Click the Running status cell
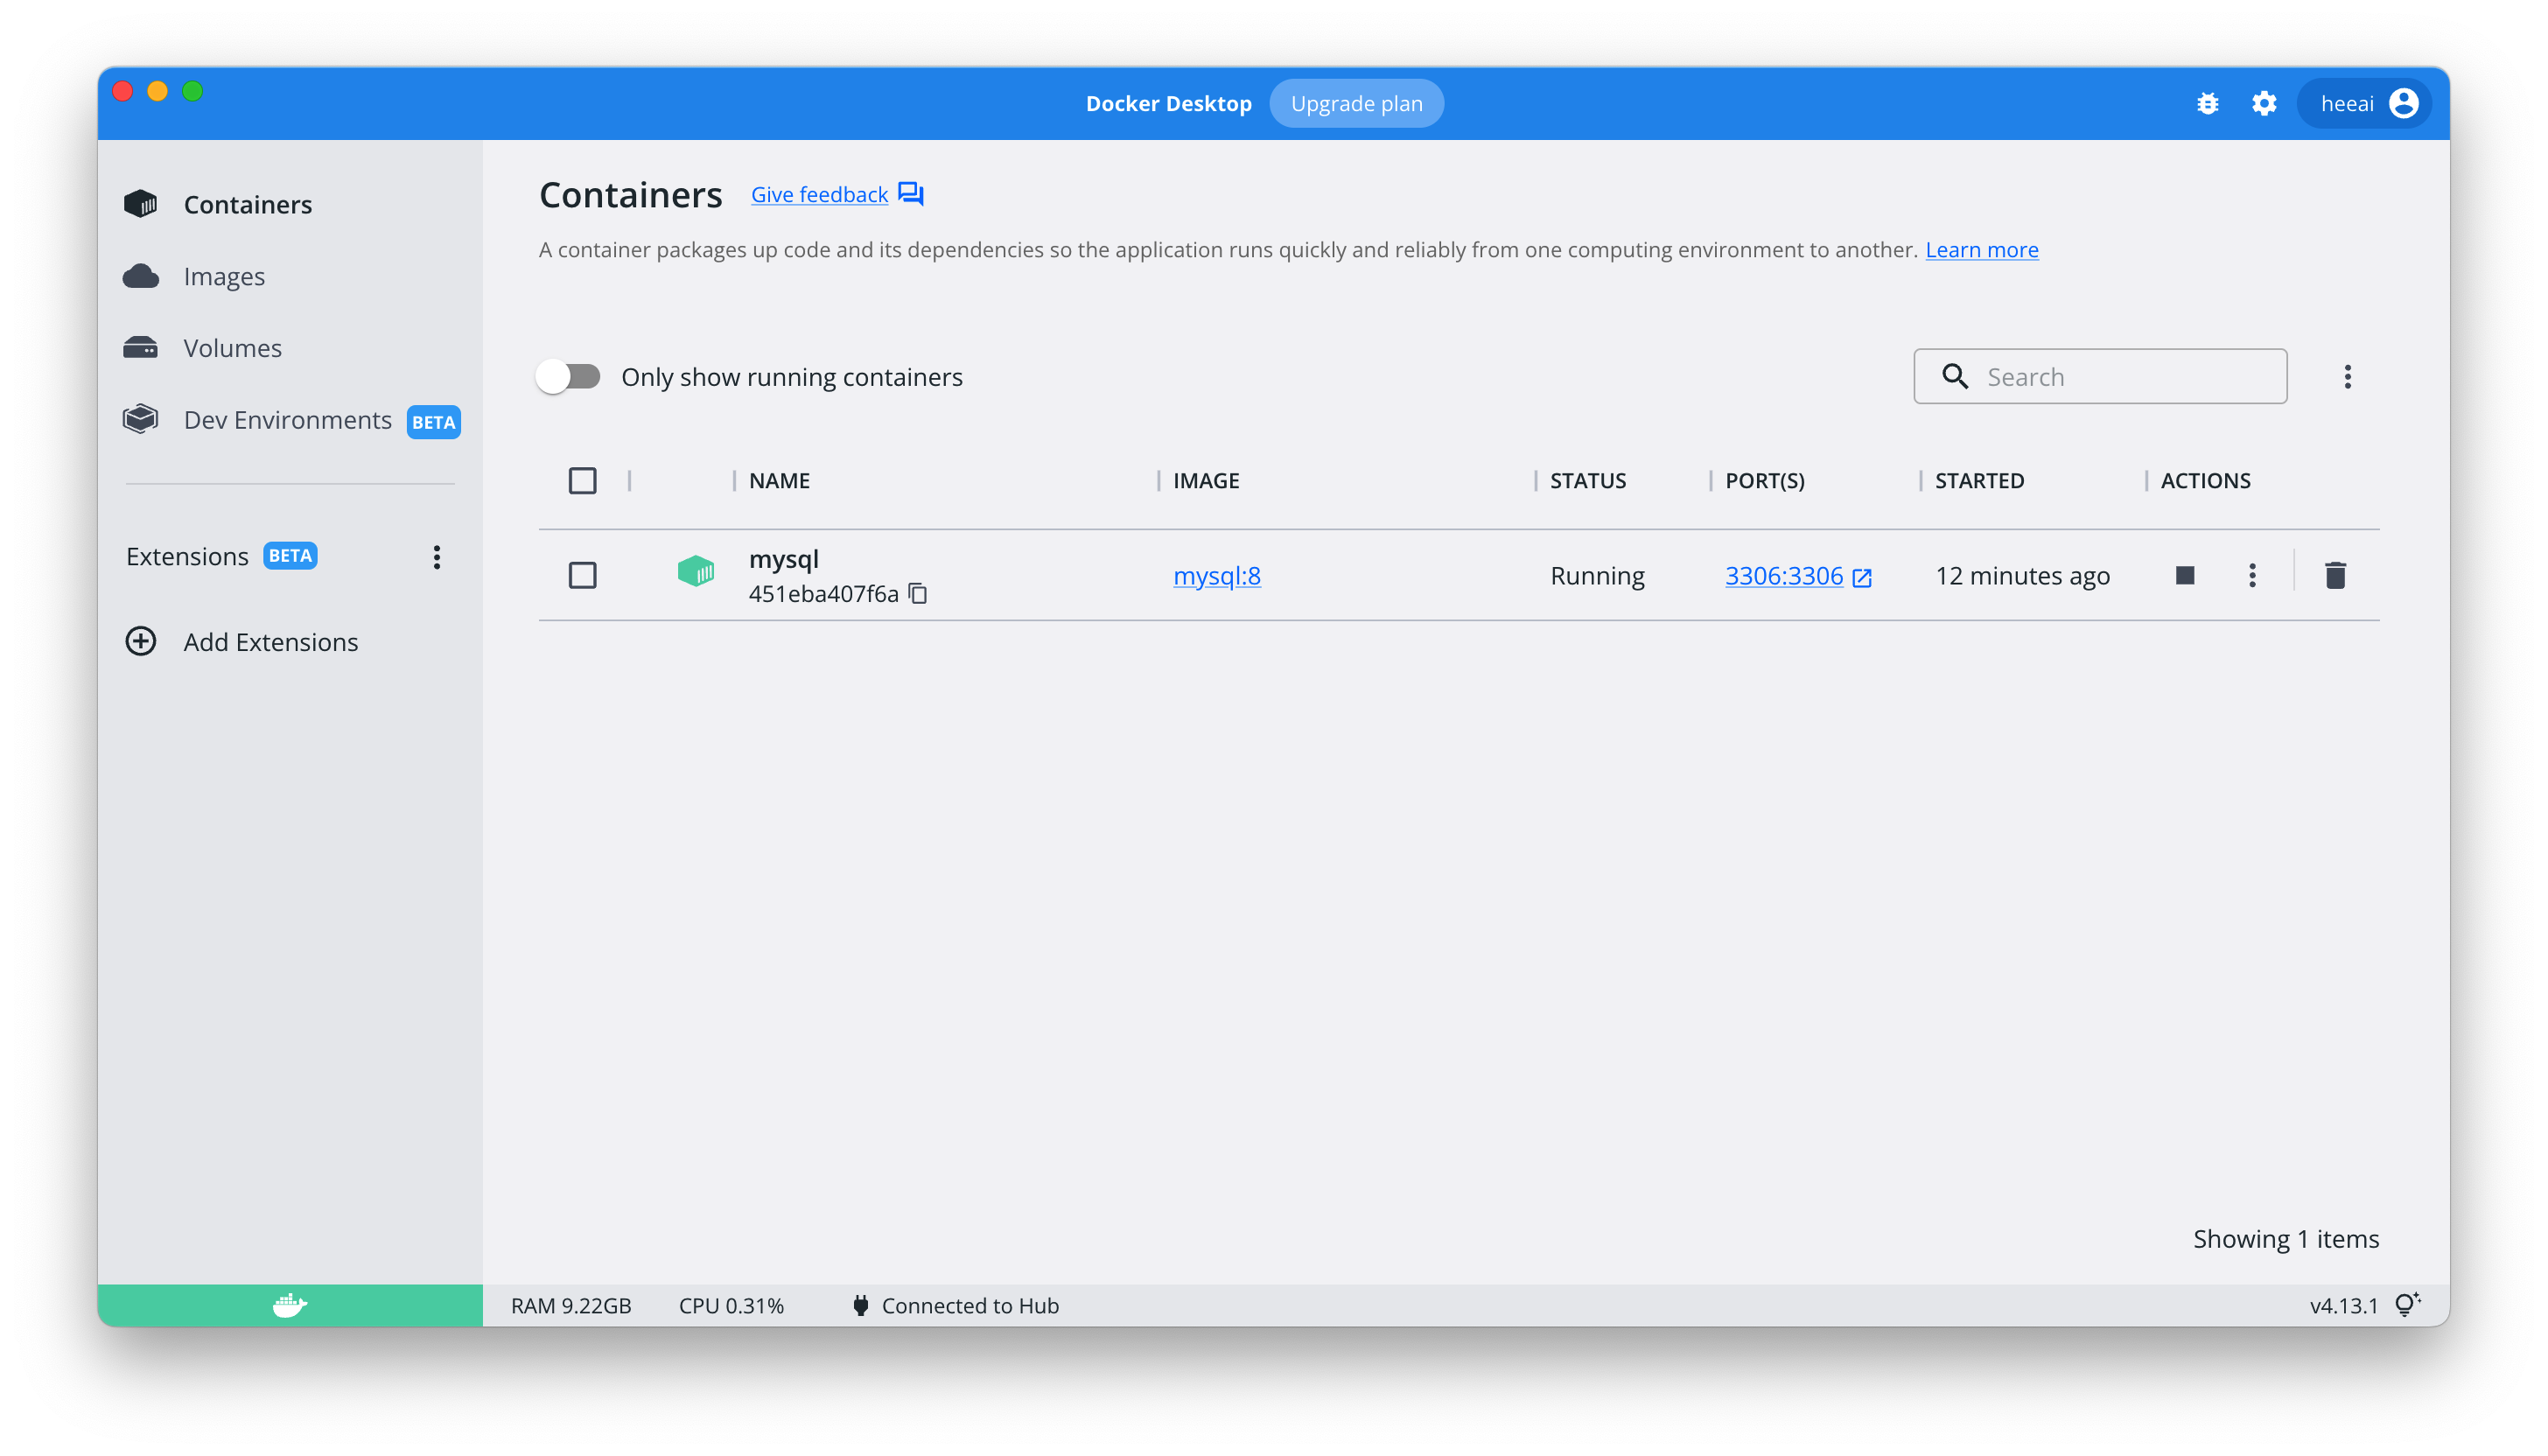 1597,576
